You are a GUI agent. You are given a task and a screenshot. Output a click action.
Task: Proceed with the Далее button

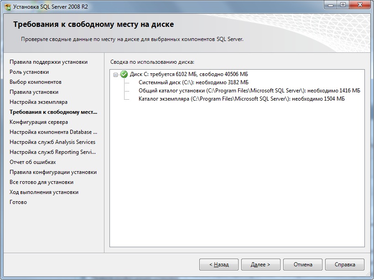(261, 265)
